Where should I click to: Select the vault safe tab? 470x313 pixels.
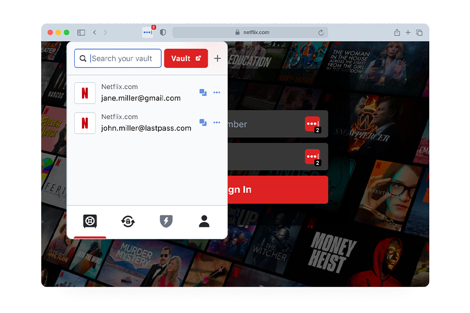click(90, 222)
